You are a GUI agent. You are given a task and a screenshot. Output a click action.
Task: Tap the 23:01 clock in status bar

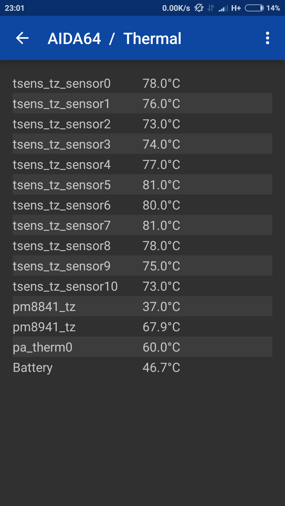15,8
